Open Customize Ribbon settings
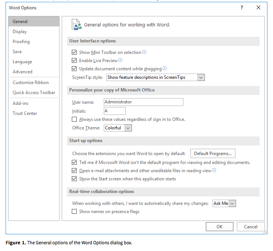Screen dimensions: 273x251 [x=34, y=83]
